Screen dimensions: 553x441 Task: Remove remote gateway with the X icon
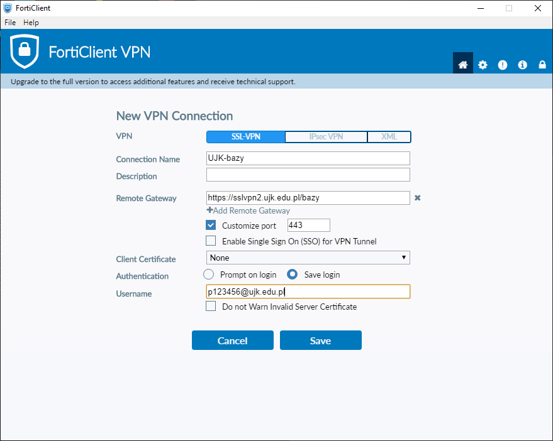(x=417, y=198)
